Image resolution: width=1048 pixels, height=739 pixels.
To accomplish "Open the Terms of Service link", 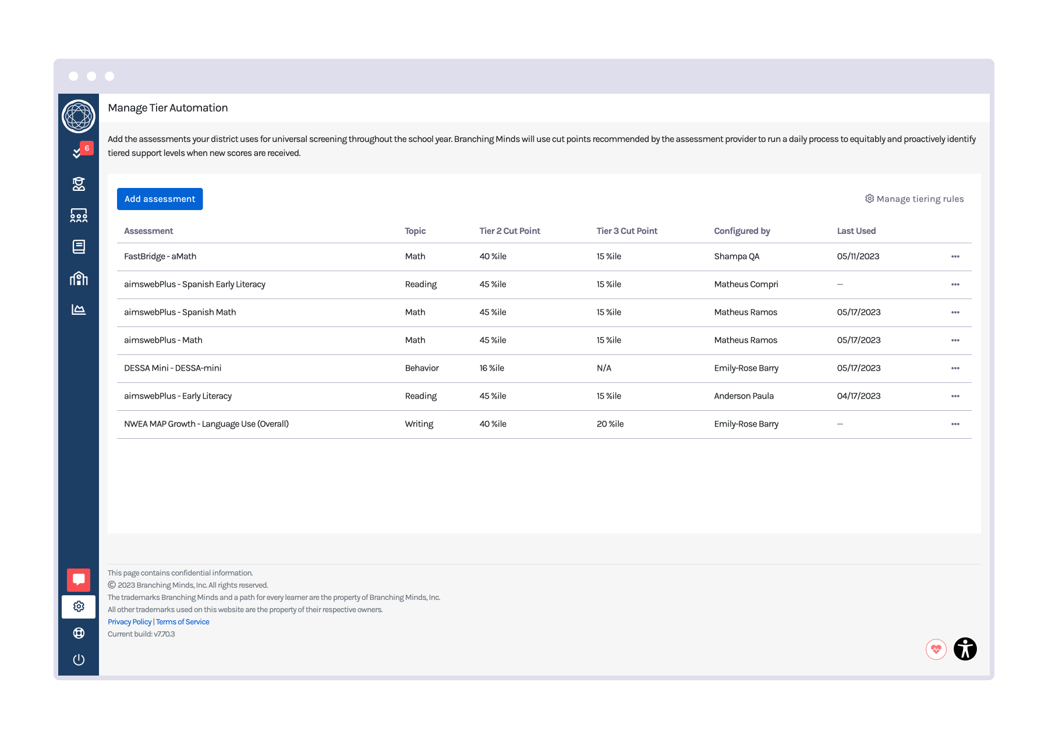I will point(183,622).
